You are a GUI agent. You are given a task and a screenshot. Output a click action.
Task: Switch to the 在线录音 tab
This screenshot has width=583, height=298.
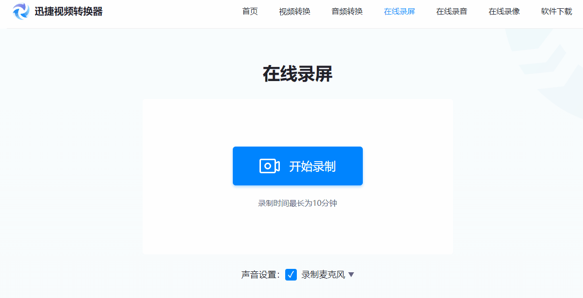point(451,11)
